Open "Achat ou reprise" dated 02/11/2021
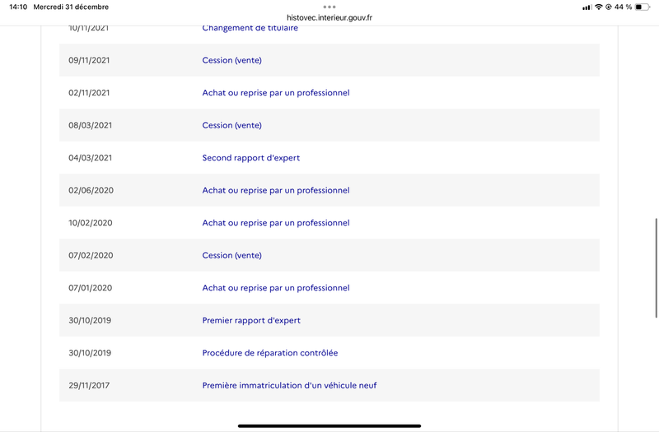Screen dimensions: 659x432 (x=276, y=93)
